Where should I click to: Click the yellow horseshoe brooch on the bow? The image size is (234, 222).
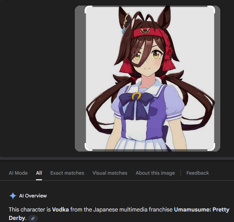click(x=136, y=96)
